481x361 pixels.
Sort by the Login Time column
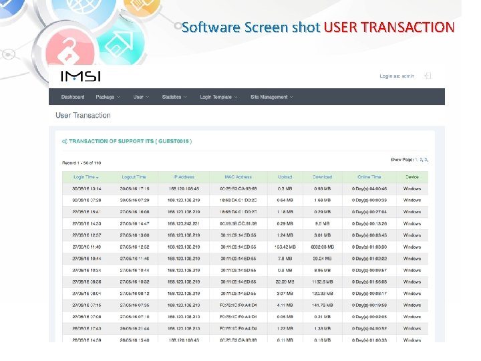[x=86, y=177]
